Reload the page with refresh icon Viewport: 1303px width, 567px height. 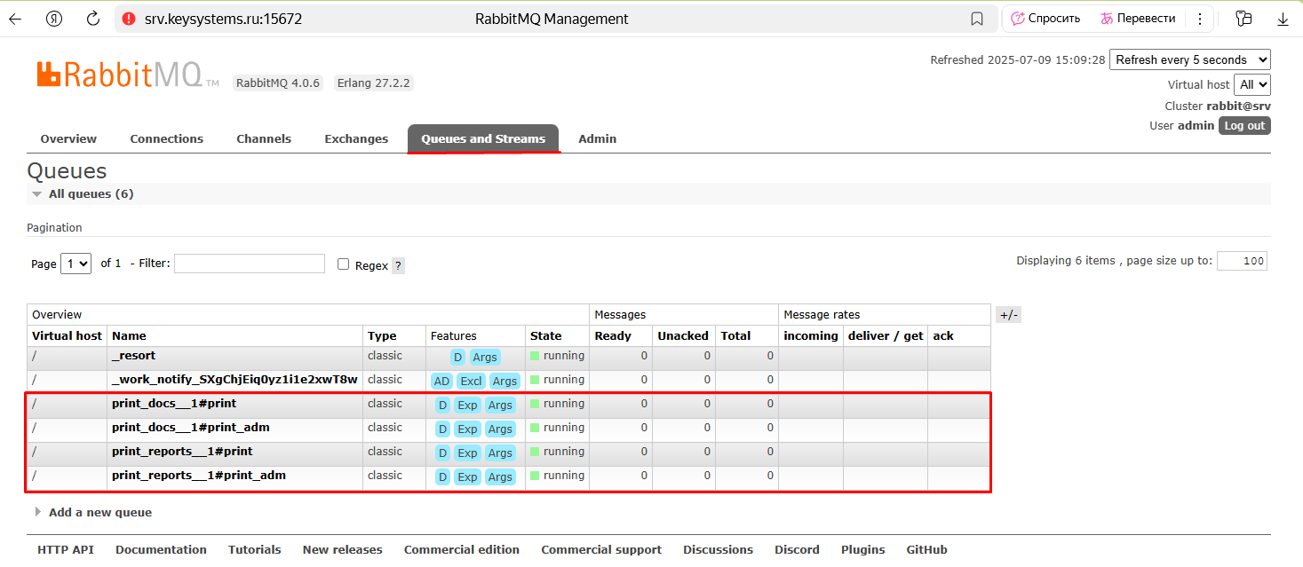pyautogui.click(x=93, y=19)
